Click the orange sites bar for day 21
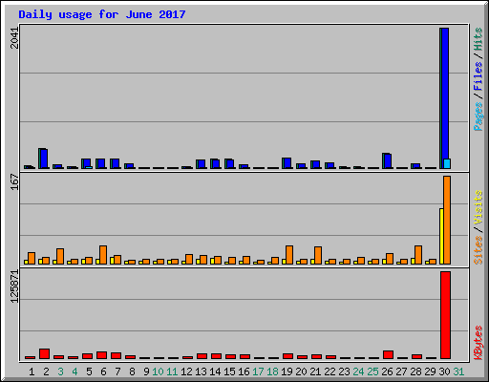The height and width of the screenshot is (382, 489). [318, 255]
